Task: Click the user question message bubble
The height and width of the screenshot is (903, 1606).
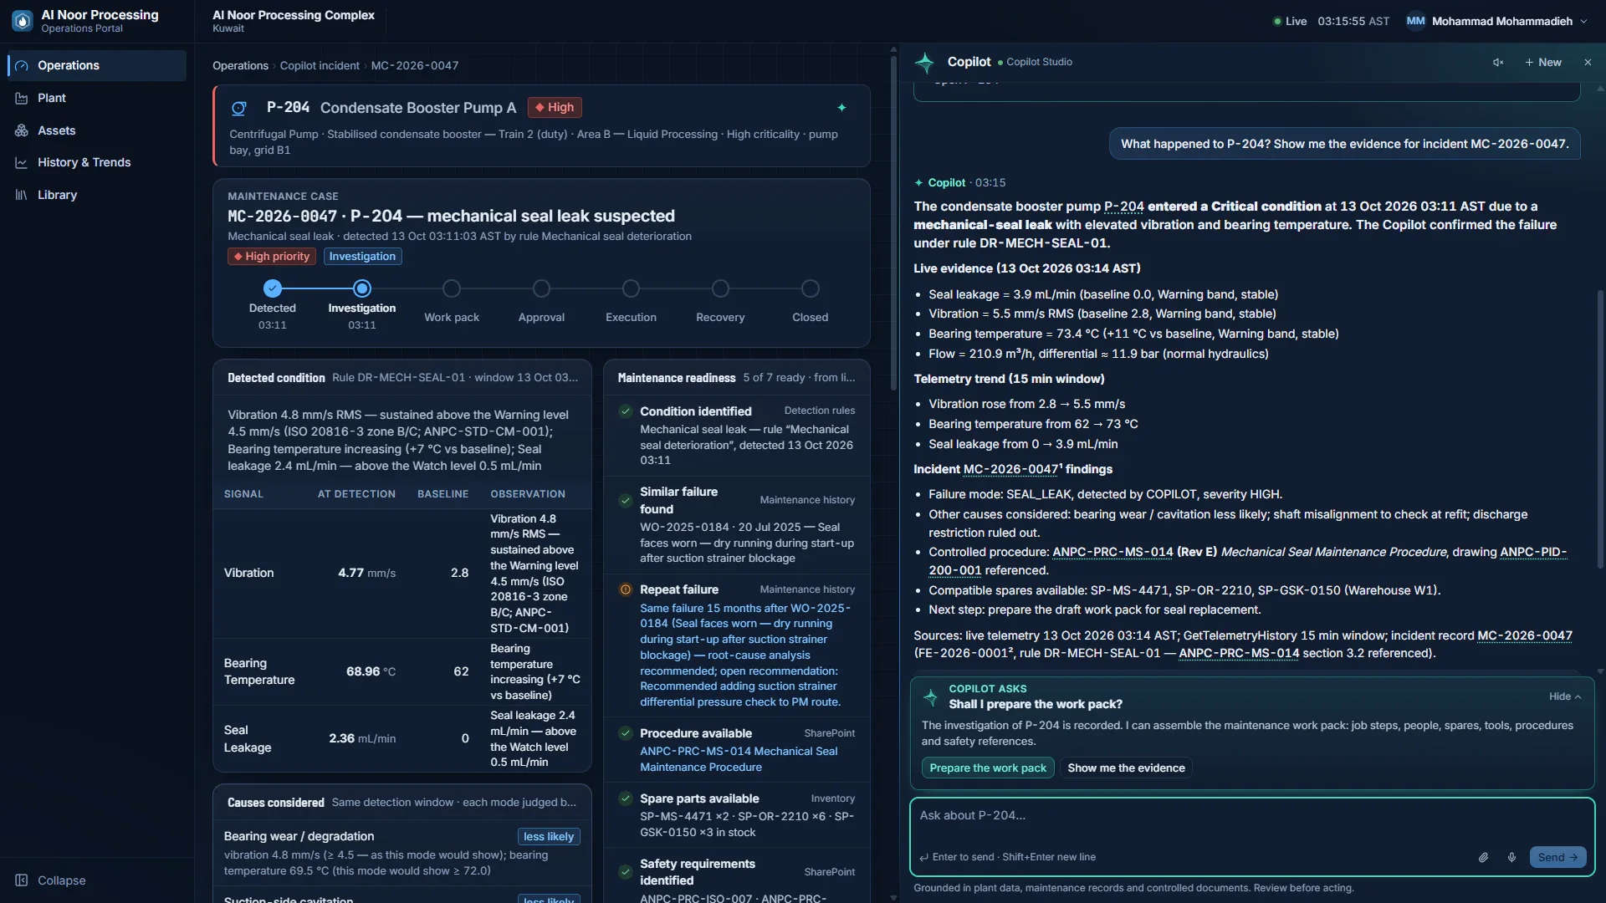Action: click(x=1344, y=144)
